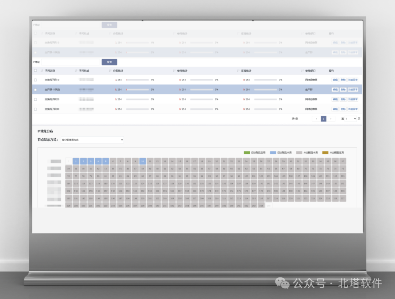
Task: Click the 交换机子网20 subnet name
Action: (52, 99)
